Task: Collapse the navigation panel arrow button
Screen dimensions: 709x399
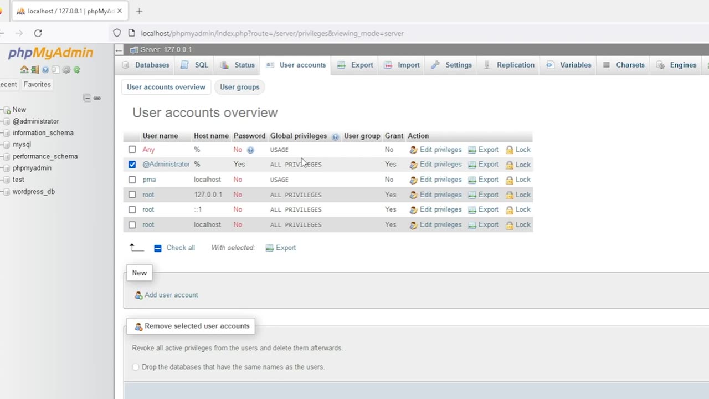Action: coord(119,50)
